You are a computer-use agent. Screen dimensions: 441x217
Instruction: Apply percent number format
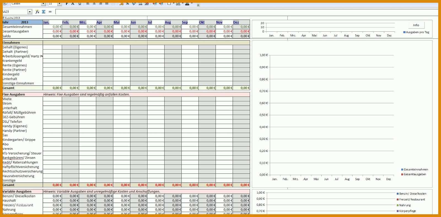click(x=127, y=4)
